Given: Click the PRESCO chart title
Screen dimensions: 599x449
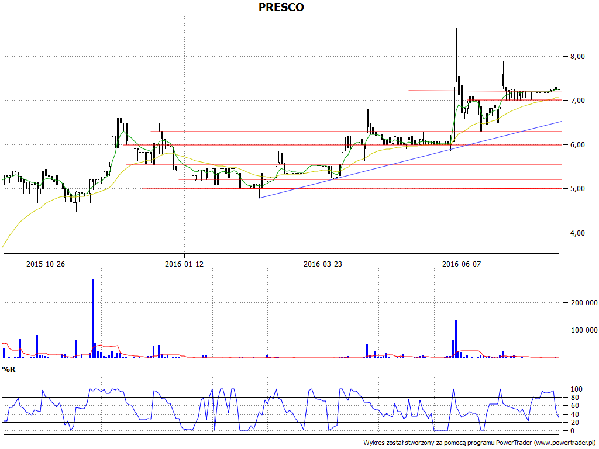Looking at the screenshot, I should (x=281, y=7).
